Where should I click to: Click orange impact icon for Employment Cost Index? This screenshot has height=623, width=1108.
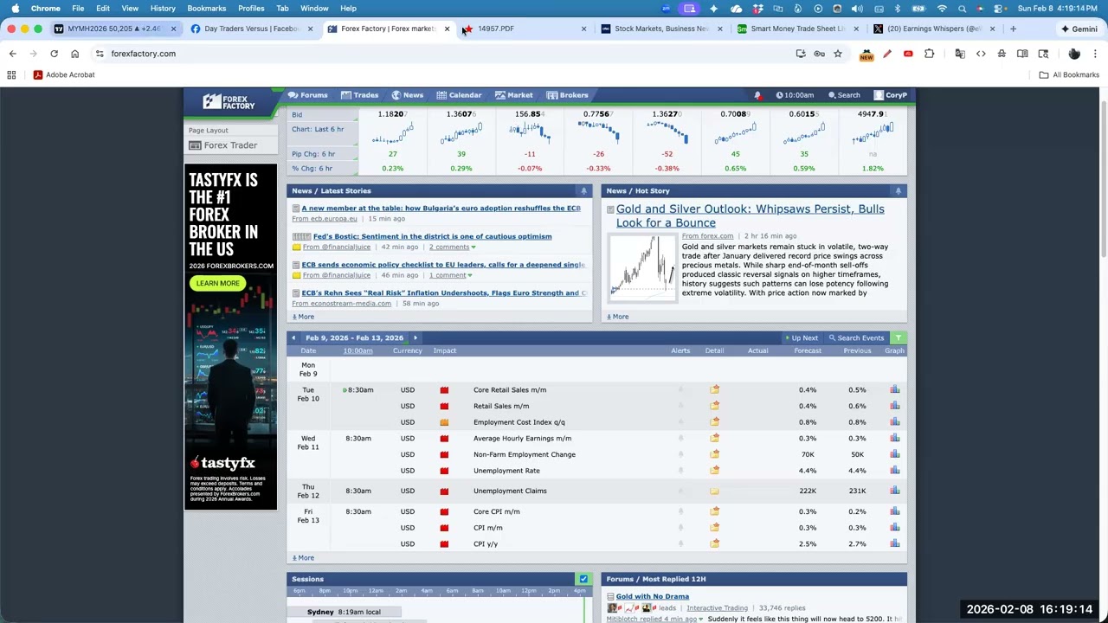[444, 422]
